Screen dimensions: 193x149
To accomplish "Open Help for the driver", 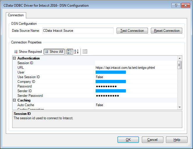I will click(177, 140).
